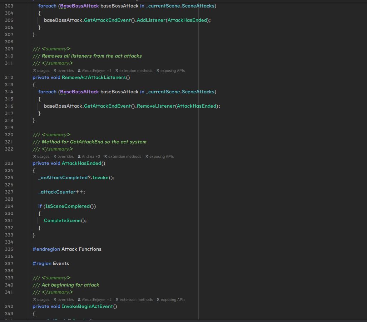Click the RemoveListener method call on line 316
The image size is (367, 322).
[156, 106]
